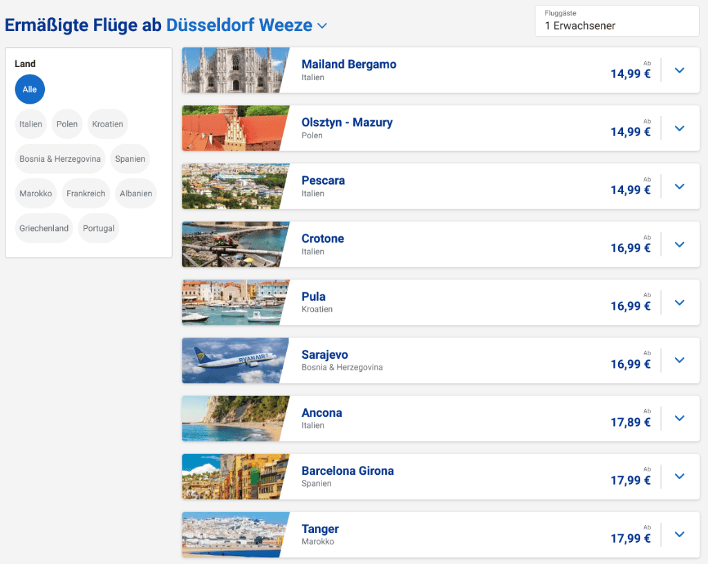The width and height of the screenshot is (708, 564).
Task: Expand the Tanger flight details chevron
Action: 680,534
